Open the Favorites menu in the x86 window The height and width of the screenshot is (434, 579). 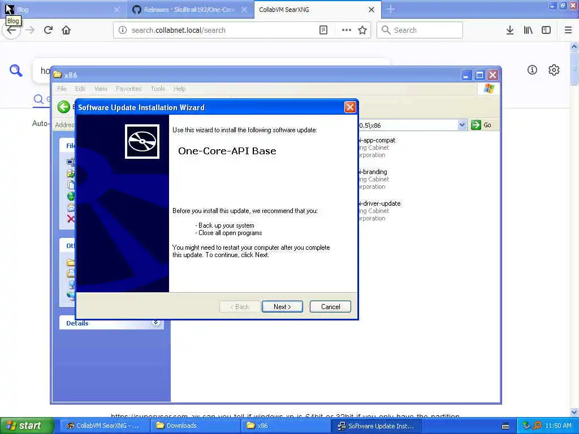(x=128, y=89)
